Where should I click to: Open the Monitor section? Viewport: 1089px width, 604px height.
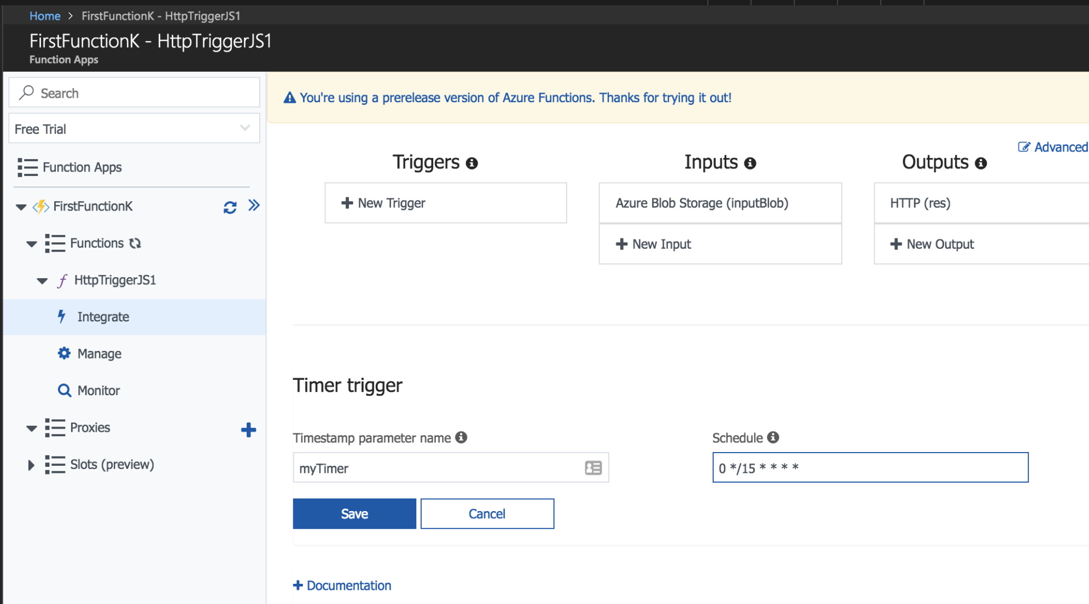98,390
